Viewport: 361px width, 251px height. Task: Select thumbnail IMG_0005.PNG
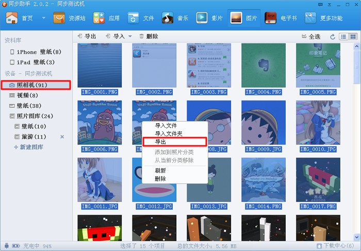click(x=318, y=65)
